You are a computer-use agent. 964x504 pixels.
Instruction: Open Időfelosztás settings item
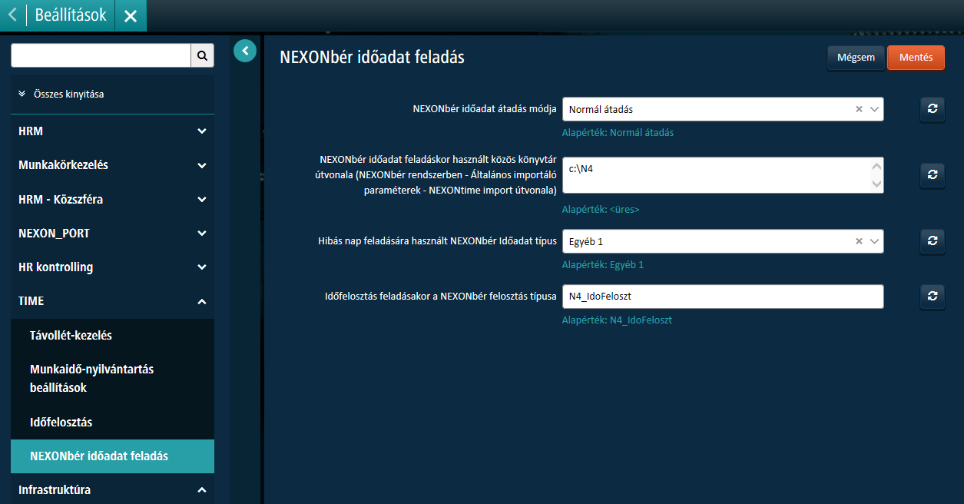(x=112, y=423)
